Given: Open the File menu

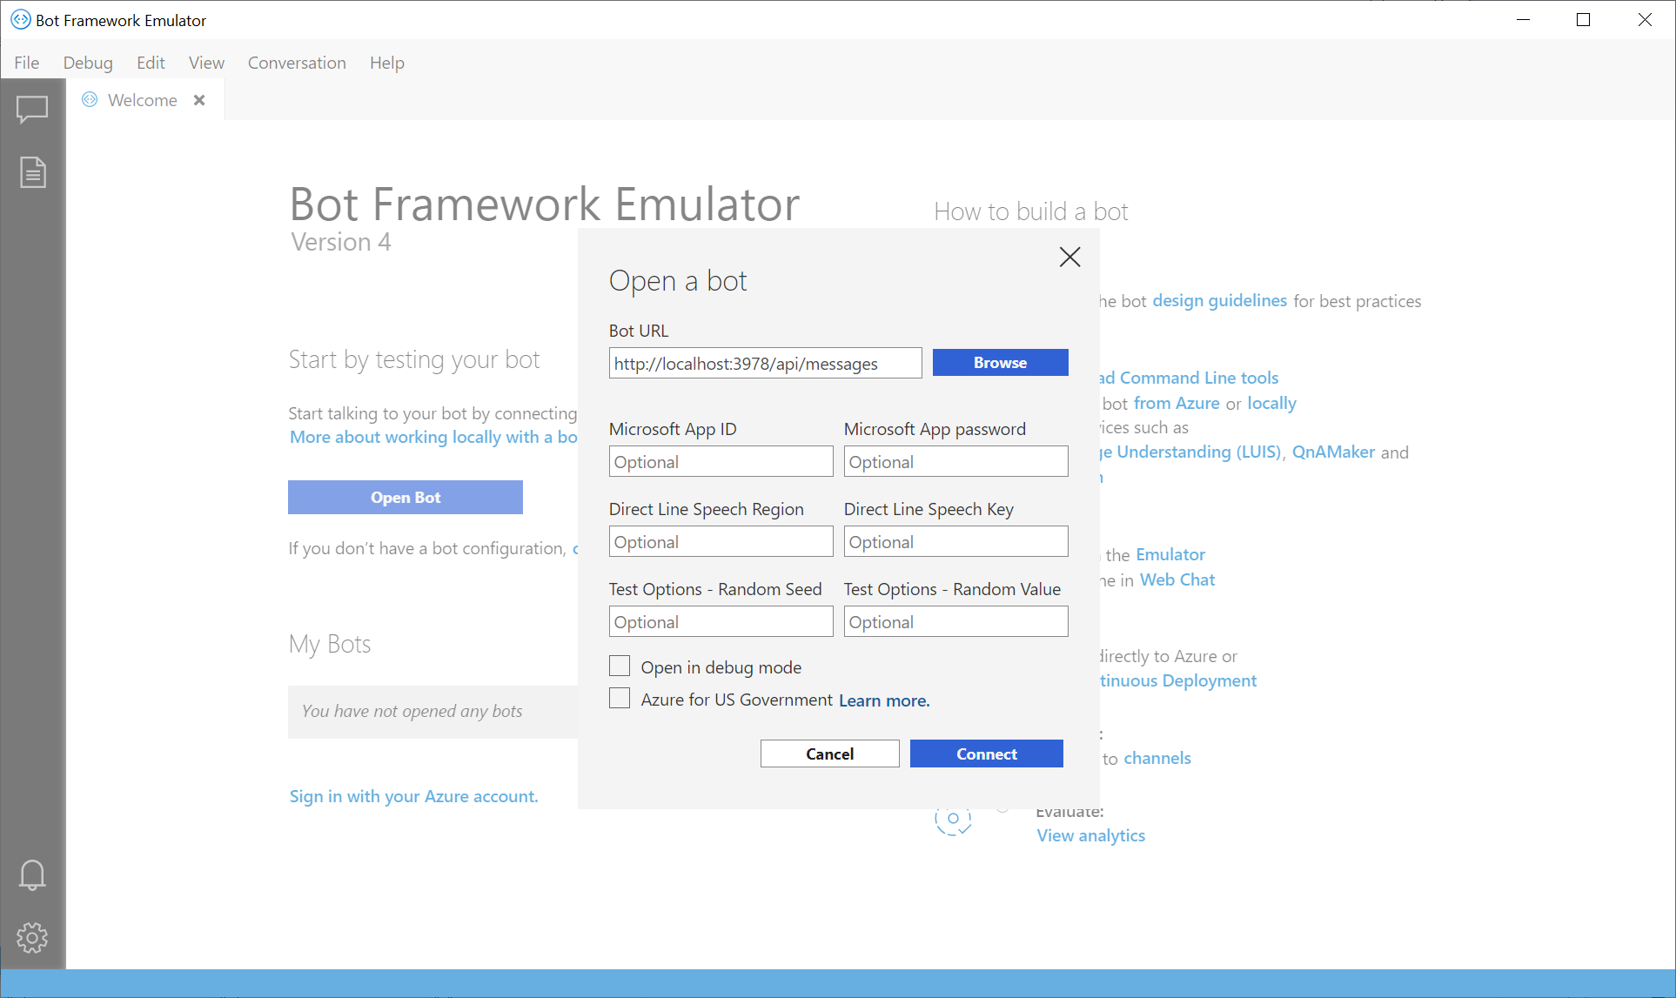Looking at the screenshot, I should pos(26,62).
